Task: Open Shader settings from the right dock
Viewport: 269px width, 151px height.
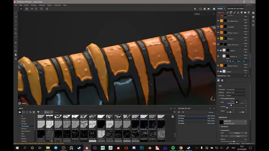Action: [x=253, y=17]
